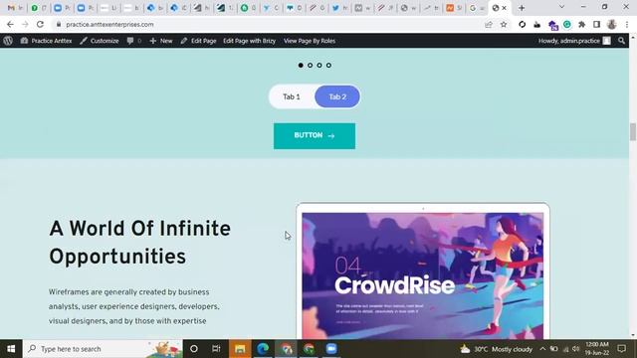Click the Wireframes paragraph text

coord(134,306)
